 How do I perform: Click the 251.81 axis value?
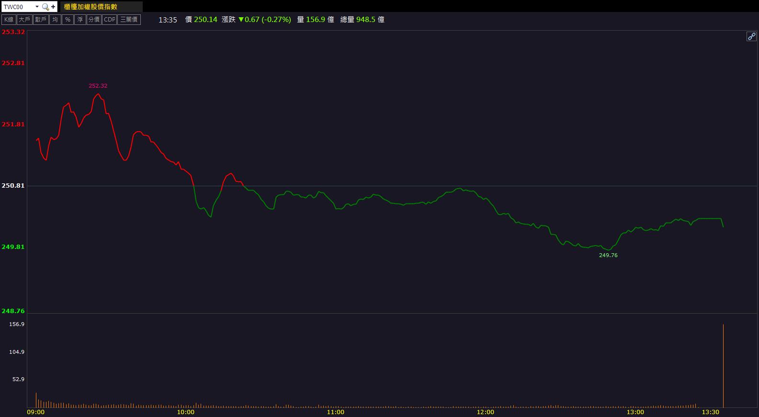pyautogui.click(x=13, y=124)
